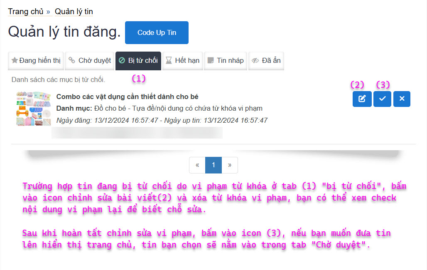Switch to the Chờ duyệt tab

90,61
